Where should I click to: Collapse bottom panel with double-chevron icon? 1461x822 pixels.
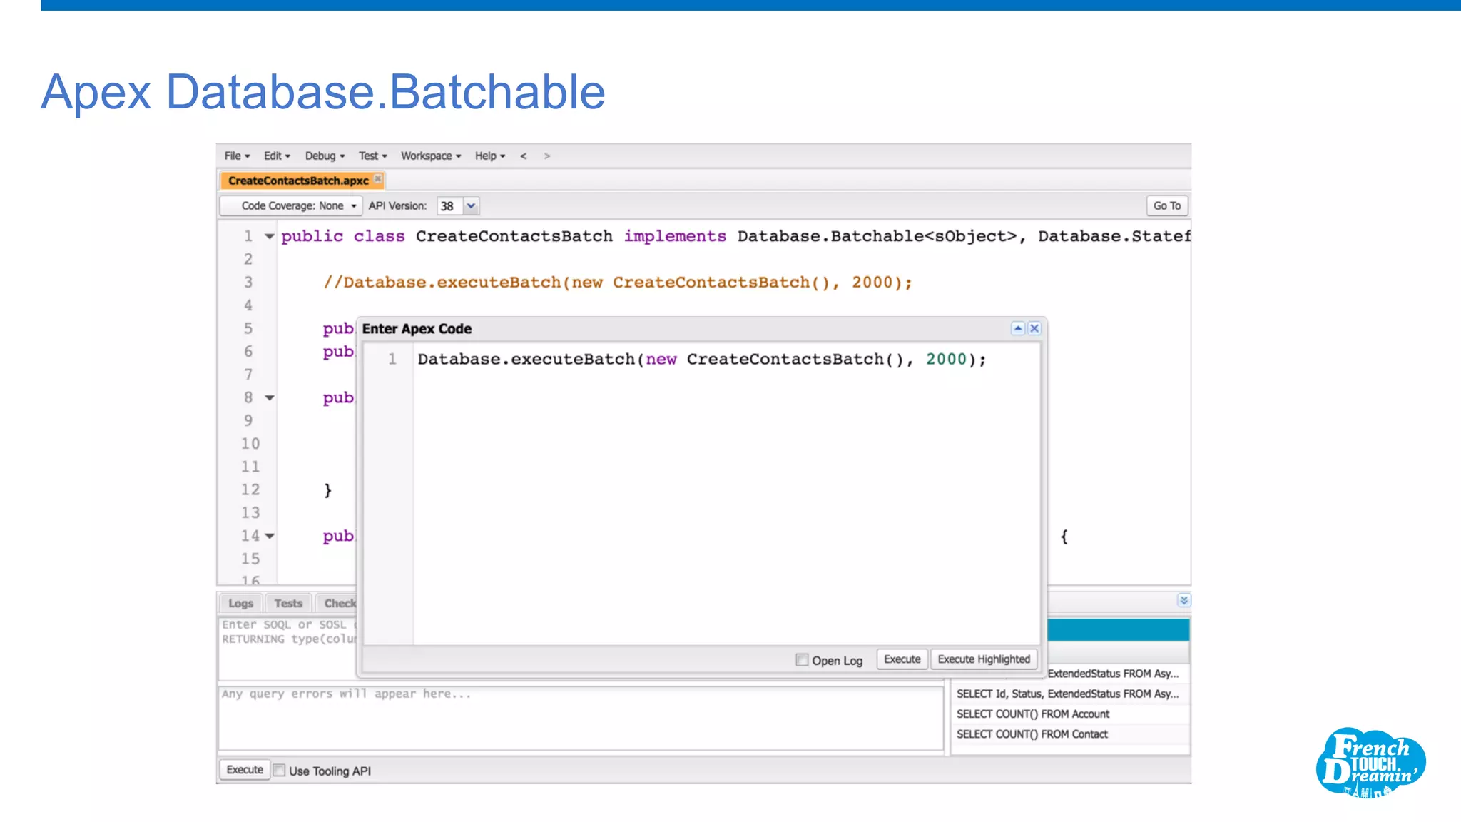(x=1183, y=600)
